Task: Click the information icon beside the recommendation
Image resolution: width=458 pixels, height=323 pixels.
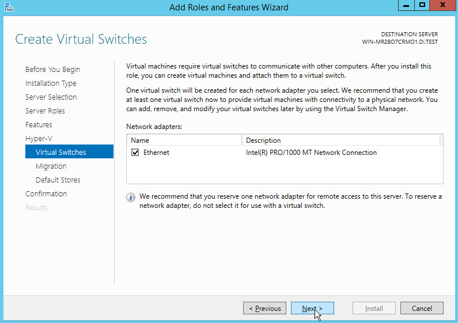Action: 131,197
